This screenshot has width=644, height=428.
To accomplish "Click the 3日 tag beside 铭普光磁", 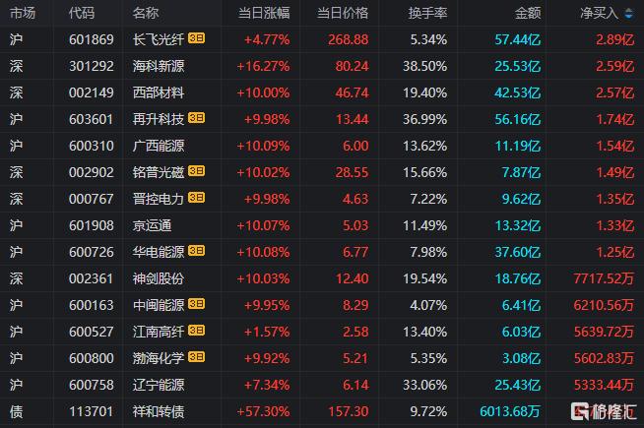I will coord(196,171).
